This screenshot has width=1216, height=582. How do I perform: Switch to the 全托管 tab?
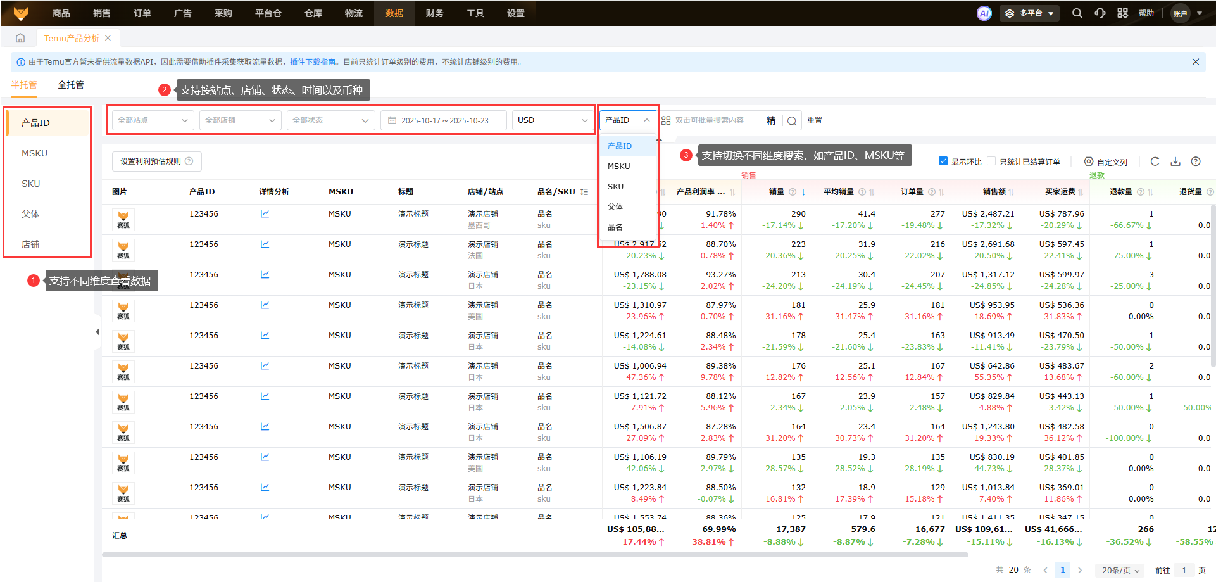pos(71,85)
